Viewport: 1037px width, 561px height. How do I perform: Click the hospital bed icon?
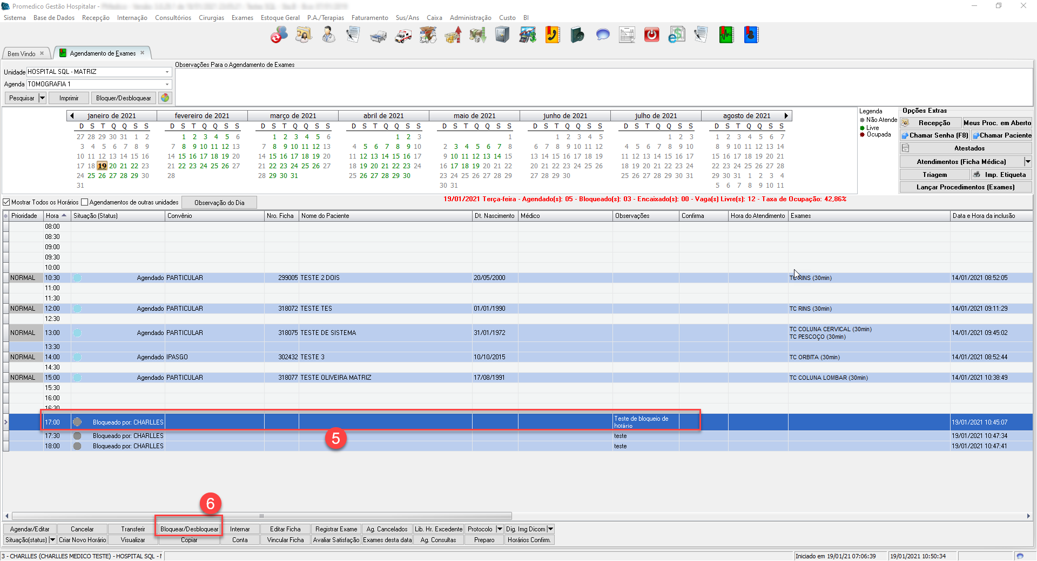click(378, 36)
